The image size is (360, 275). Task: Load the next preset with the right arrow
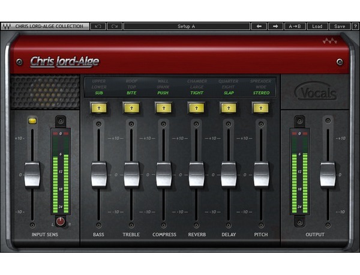pos(275,26)
